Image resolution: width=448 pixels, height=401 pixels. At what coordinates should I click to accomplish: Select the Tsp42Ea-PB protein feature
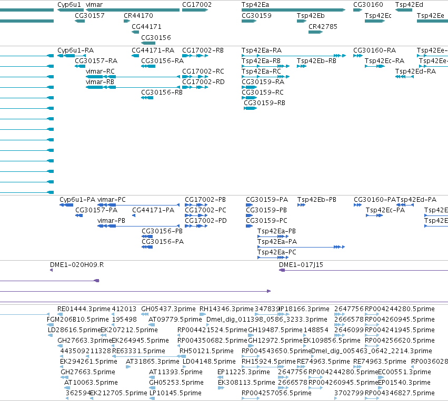coord(273,237)
